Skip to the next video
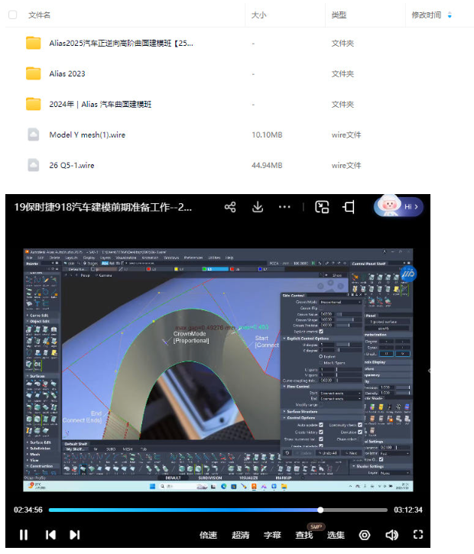This screenshot has width=474, height=554. click(75, 535)
